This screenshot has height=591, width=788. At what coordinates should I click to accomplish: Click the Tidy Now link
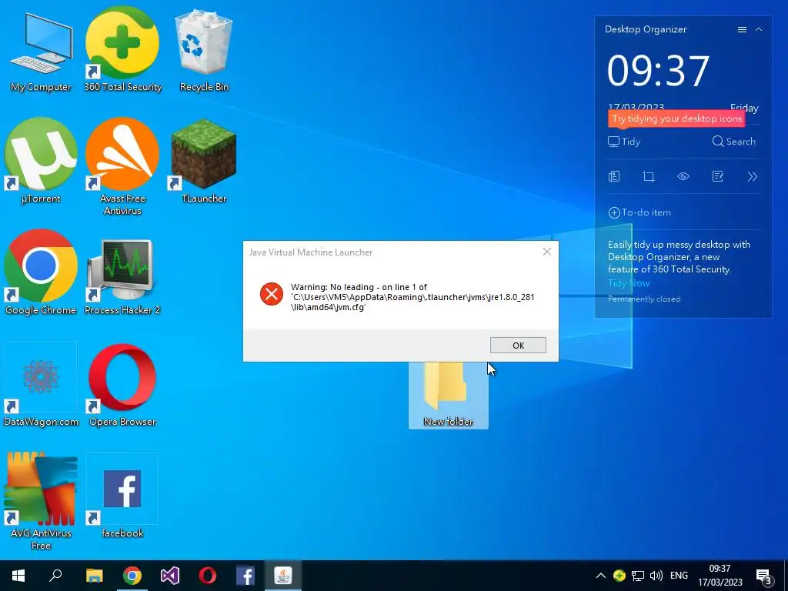coord(629,283)
